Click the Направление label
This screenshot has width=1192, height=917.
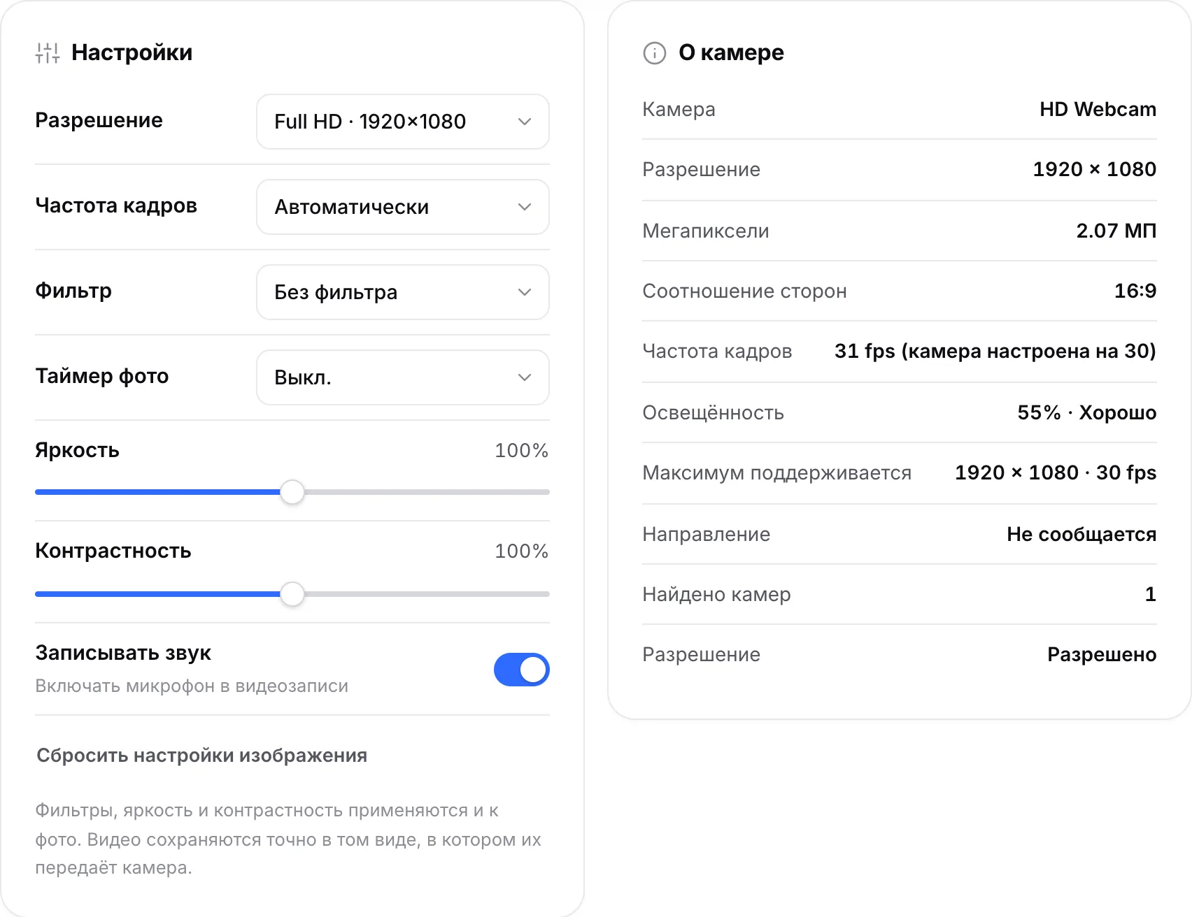click(x=706, y=534)
